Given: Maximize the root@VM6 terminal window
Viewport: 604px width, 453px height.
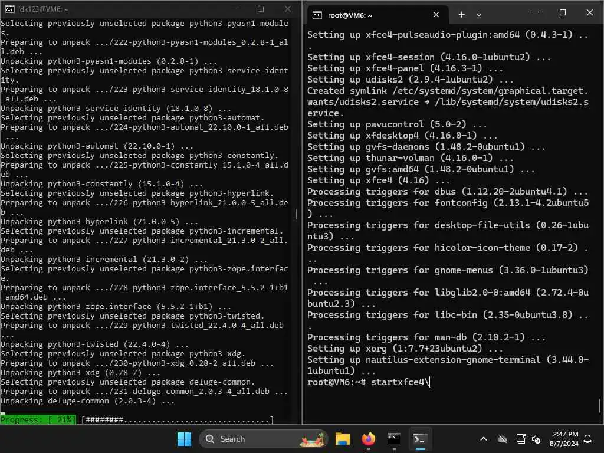Looking at the screenshot, I should [562, 12].
